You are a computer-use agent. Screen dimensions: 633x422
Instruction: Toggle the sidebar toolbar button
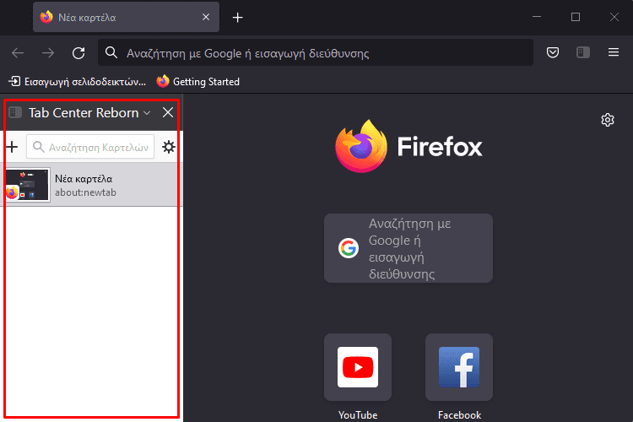click(x=583, y=52)
